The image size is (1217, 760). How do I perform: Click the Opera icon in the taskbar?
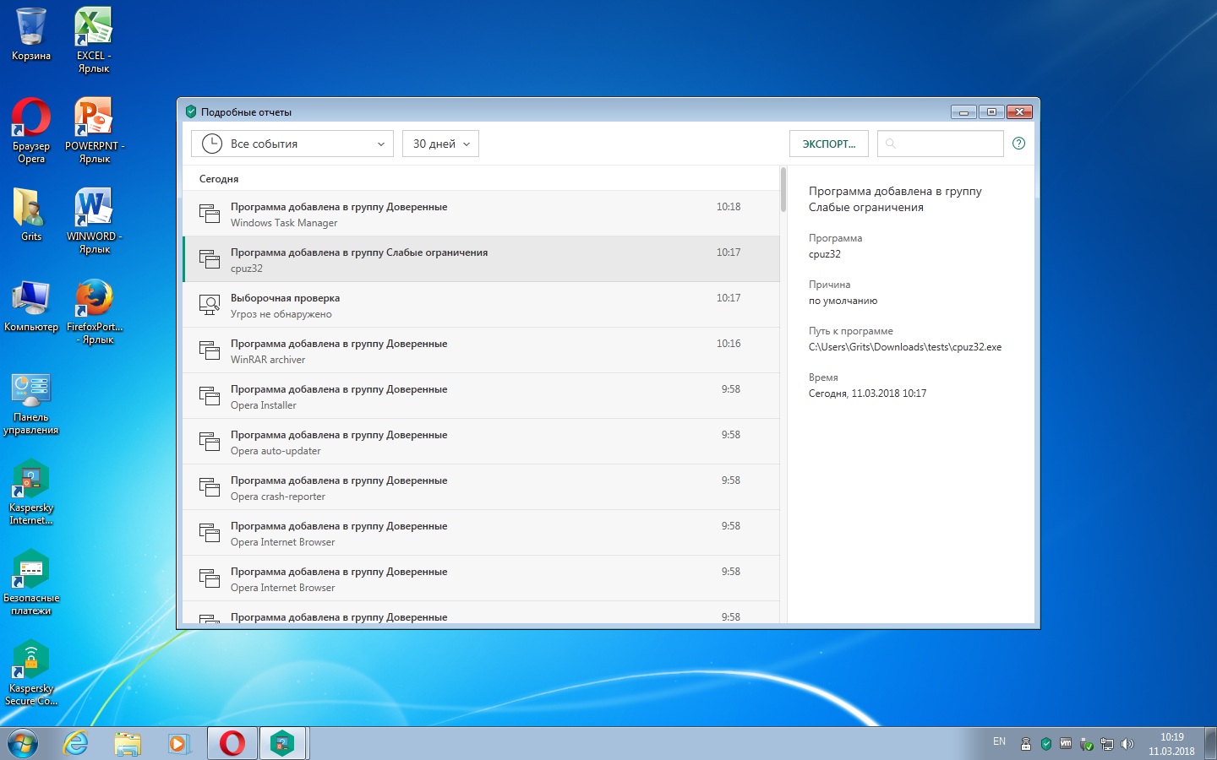[232, 743]
